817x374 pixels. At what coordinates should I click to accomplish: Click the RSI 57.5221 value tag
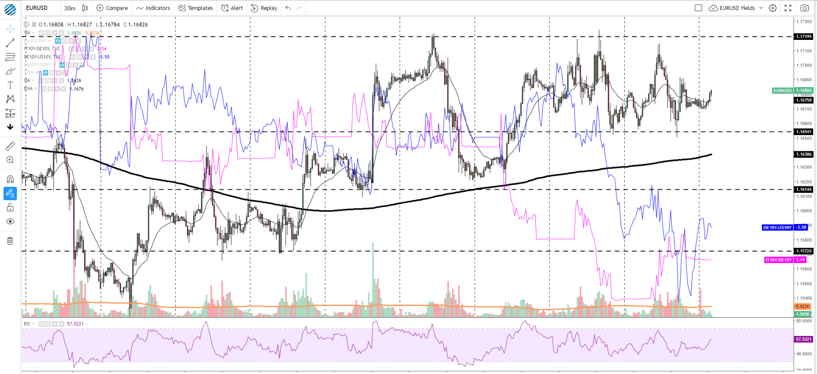pos(804,339)
